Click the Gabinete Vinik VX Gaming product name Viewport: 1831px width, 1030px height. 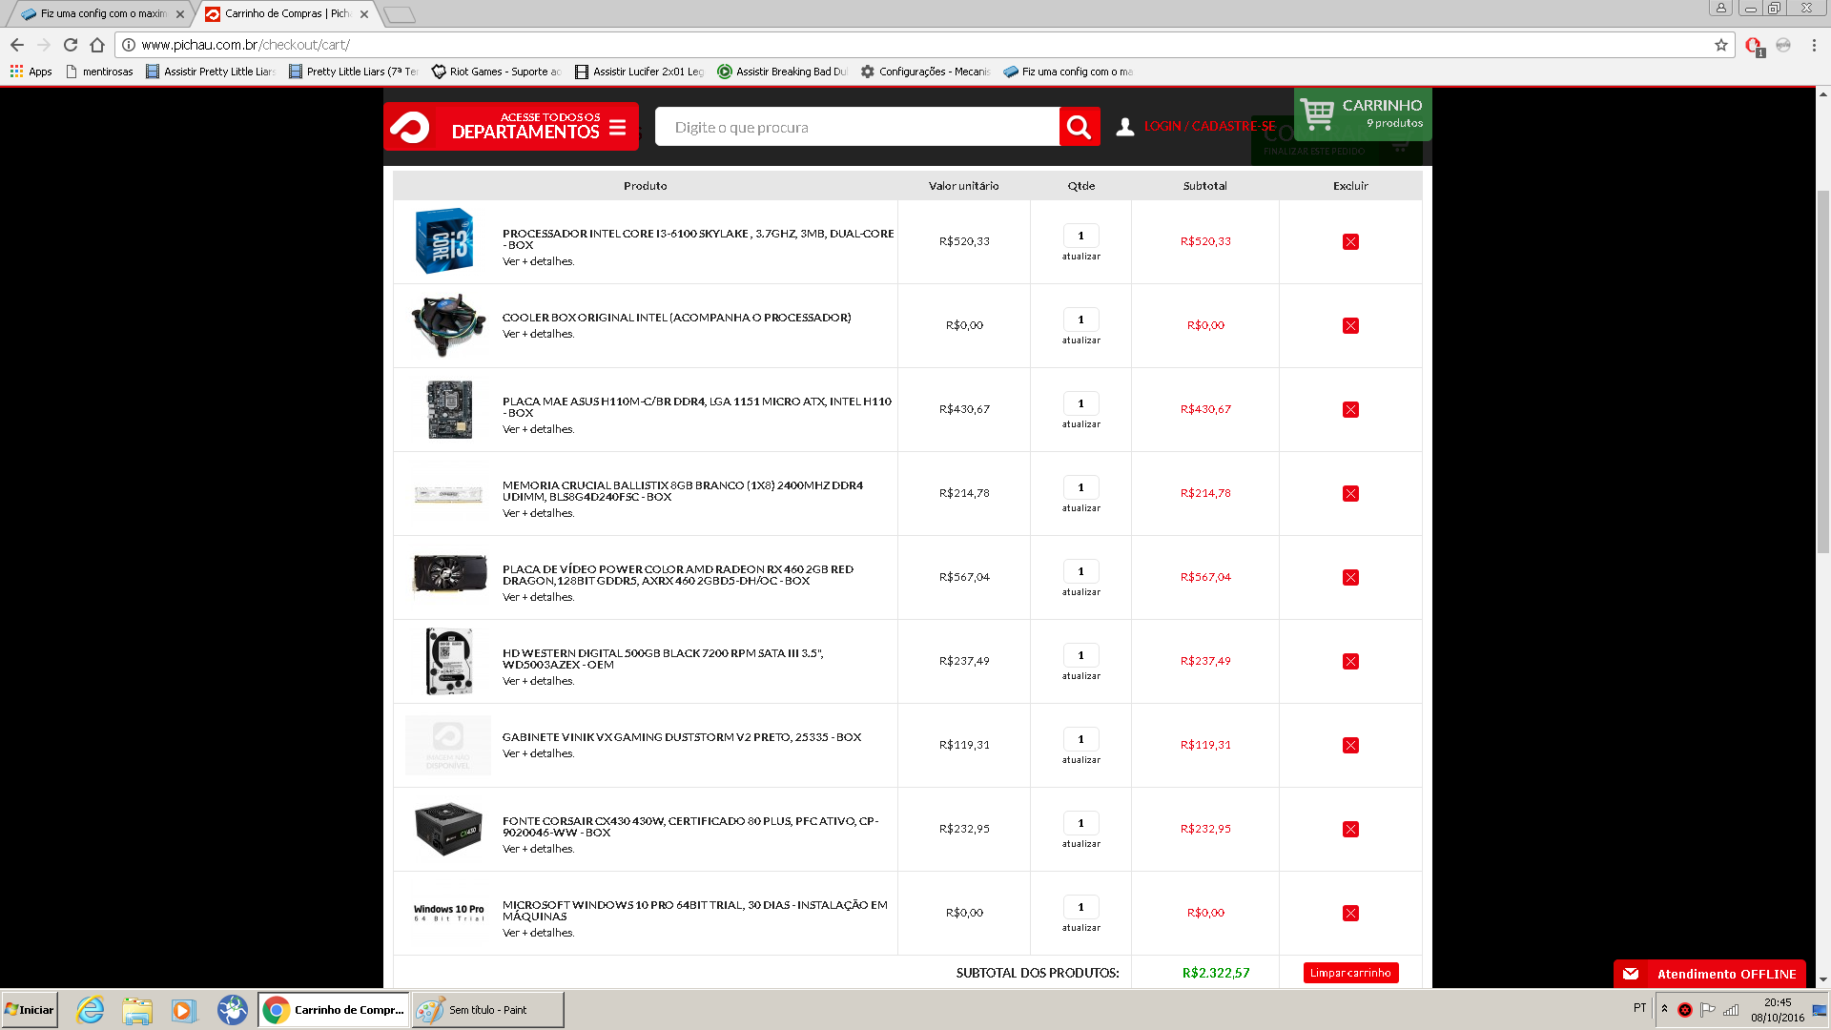pyautogui.click(x=681, y=737)
